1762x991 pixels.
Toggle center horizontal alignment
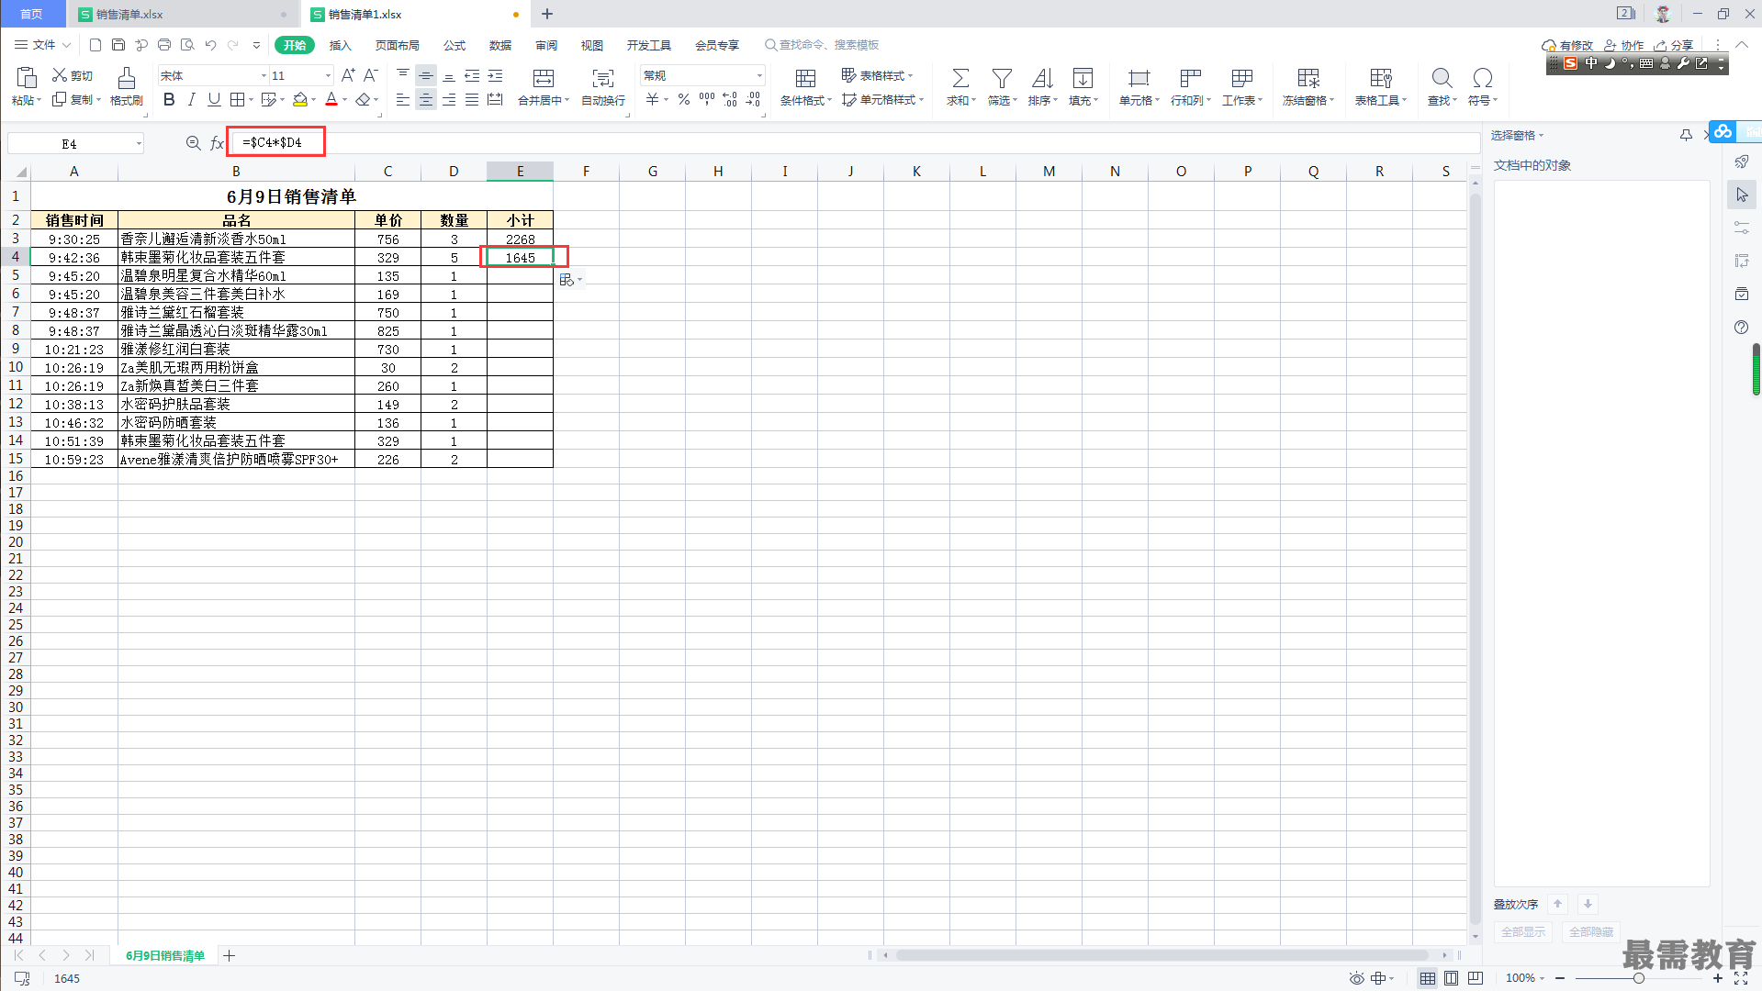[x=426, y=99]
